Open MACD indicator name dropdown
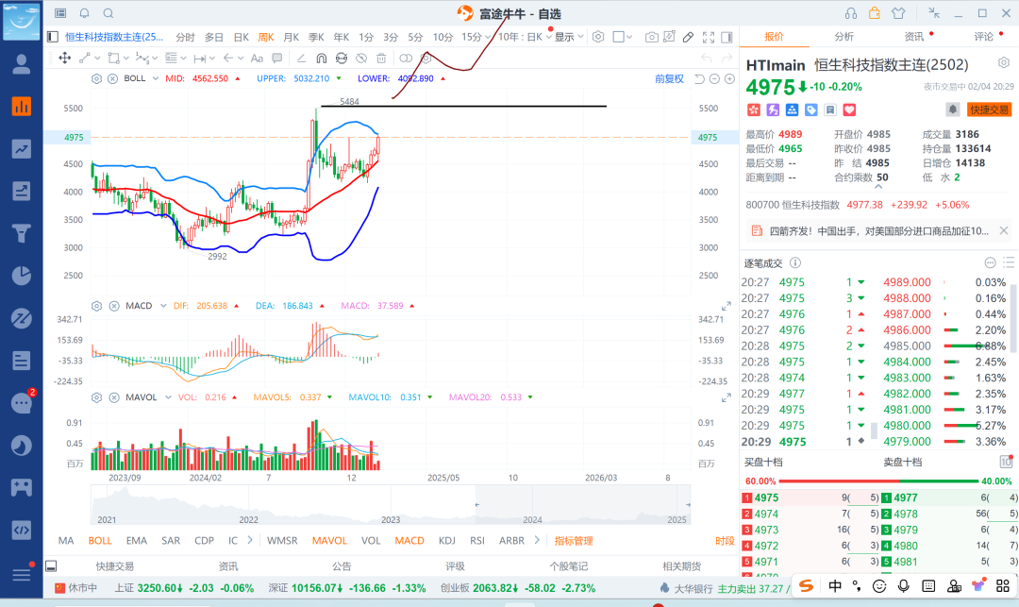Viewport: 1019px width, 607px height. [x=163, y=306]
